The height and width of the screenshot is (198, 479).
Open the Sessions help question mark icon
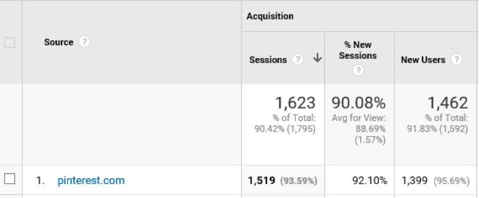pyautogui.click(x=297, y=60)
